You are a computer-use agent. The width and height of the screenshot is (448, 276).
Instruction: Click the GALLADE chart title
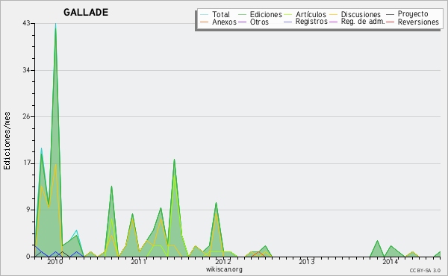click(x=86, y=12)
